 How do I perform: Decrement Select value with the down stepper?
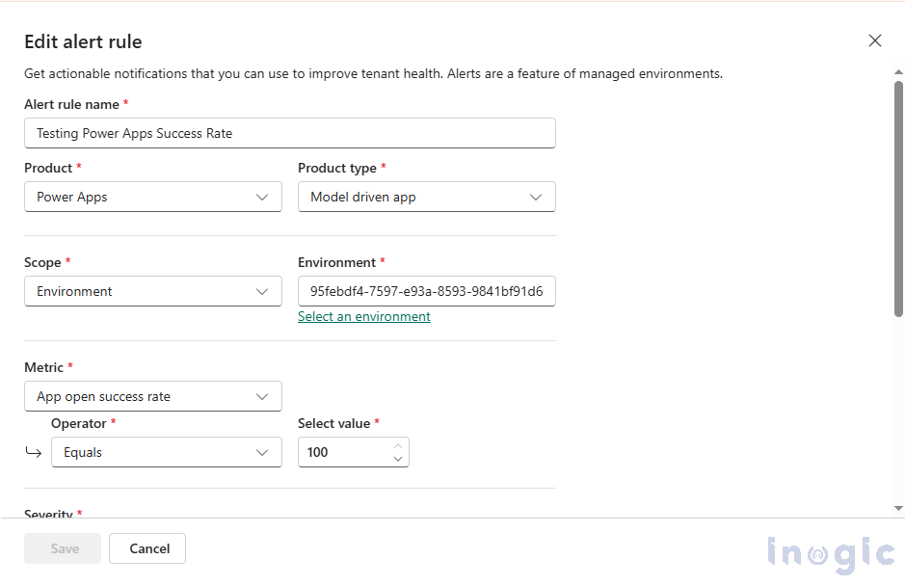[398, 458]
